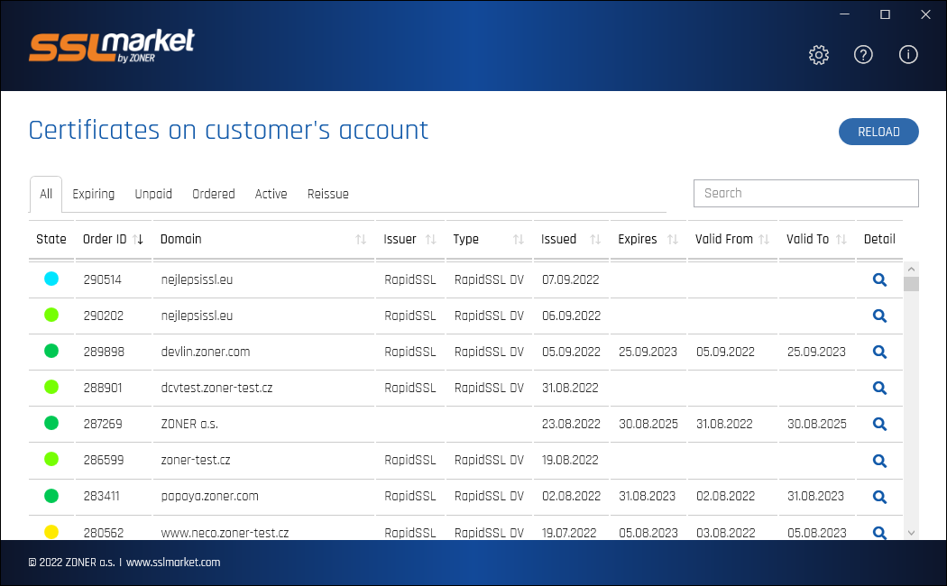Click the 03.08.2022 Valid From cell
Image resolution: width=947 pixels, height=586 pixels.
725,533
